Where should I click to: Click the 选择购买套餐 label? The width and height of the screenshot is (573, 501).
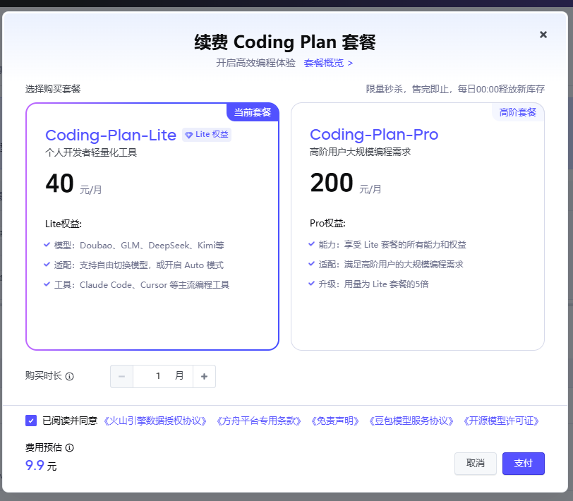[x=53, y=89]
